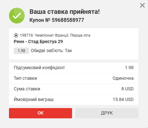Click the heading Ваша ставка прийнята!
Image resolution: width=148 pixels, height=128 pixels.
tap(65, 12)
